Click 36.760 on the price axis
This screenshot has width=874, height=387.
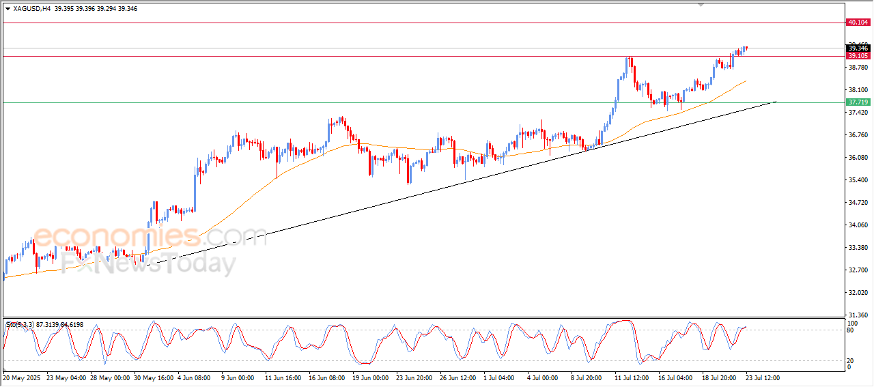(x=858, y=135)
